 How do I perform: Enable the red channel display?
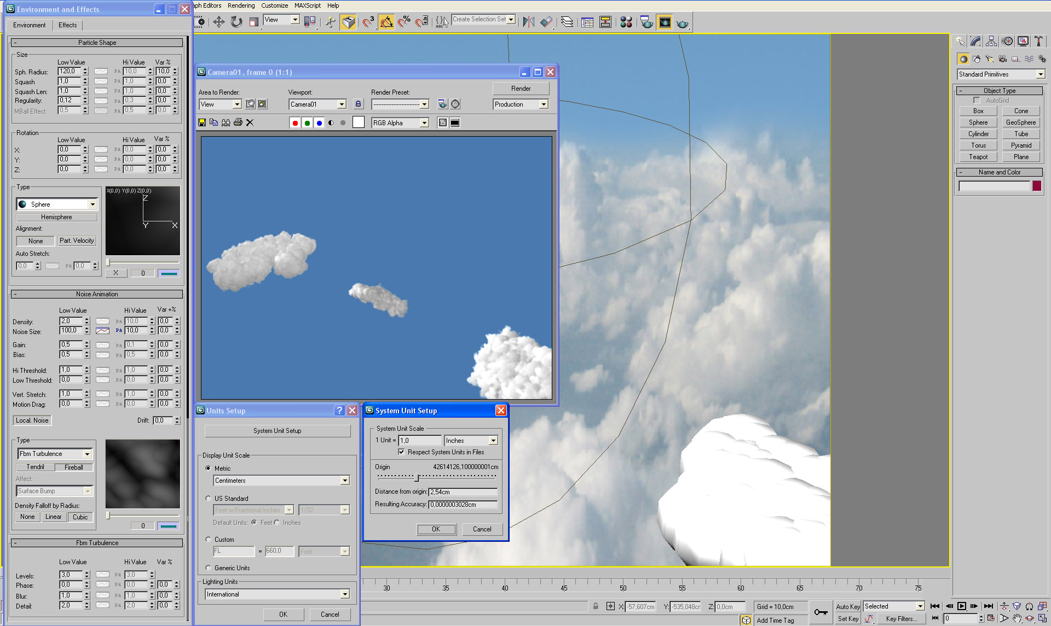295,123
